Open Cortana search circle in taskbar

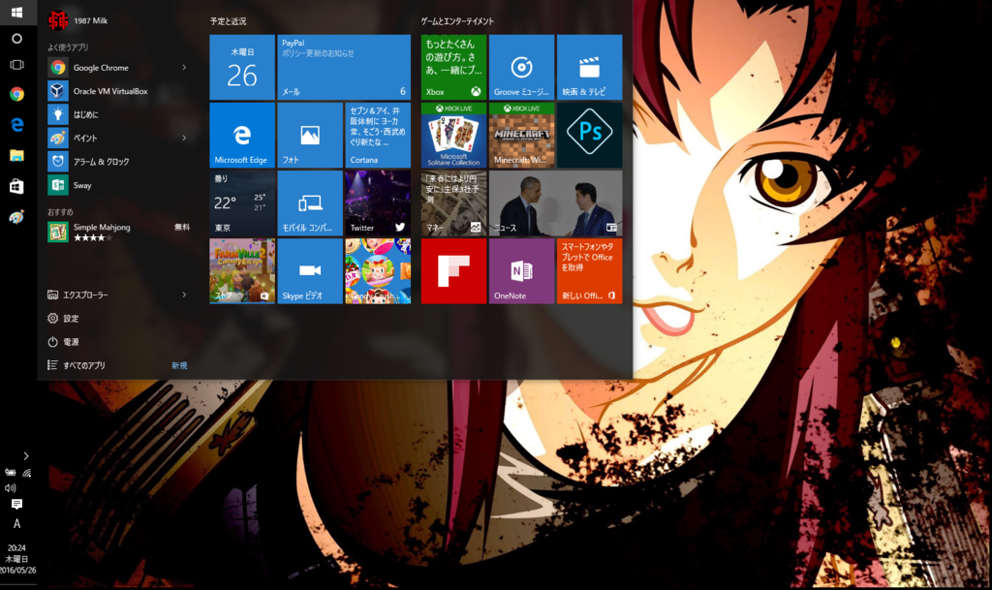pos(17,39)
